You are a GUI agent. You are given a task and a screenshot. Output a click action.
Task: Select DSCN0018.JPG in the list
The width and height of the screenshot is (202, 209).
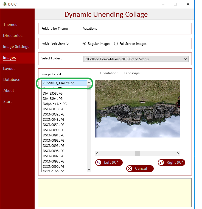tap(54, 109)
